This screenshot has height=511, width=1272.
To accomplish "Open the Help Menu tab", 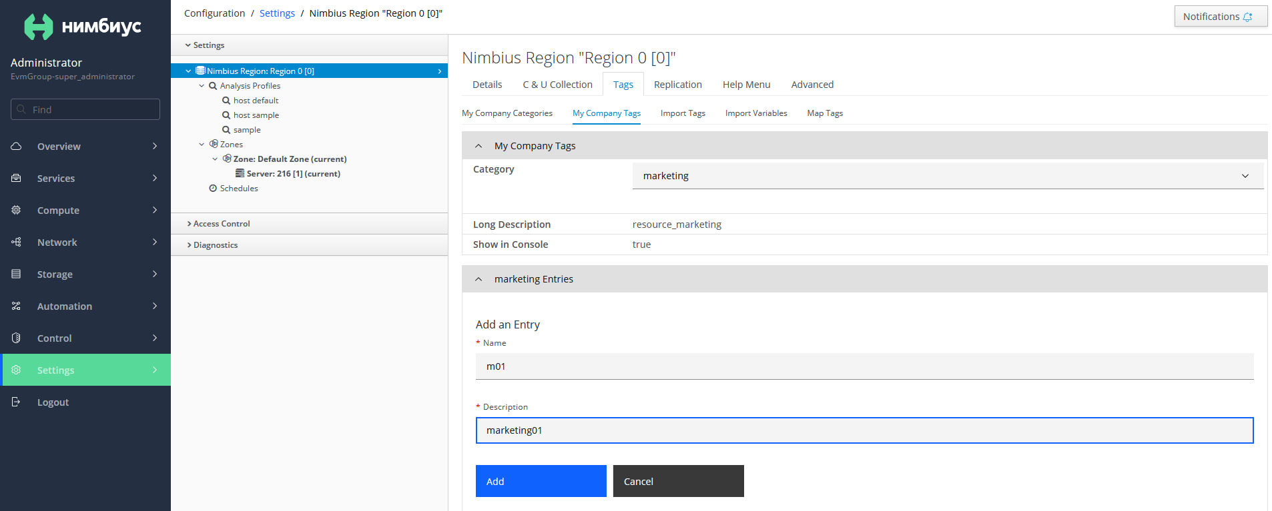I will point(747,85).
